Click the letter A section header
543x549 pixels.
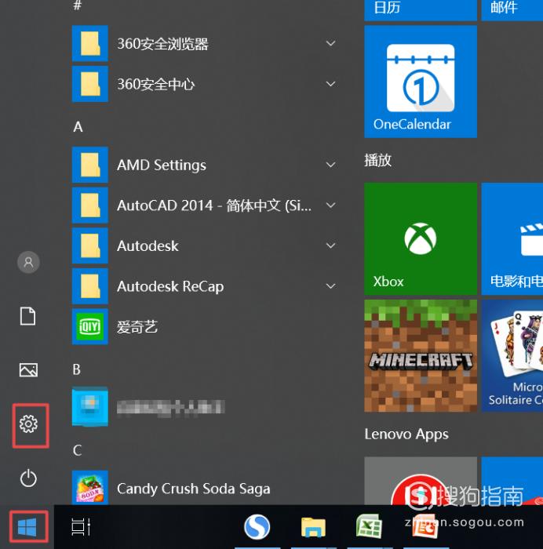(x=78, y=127)
